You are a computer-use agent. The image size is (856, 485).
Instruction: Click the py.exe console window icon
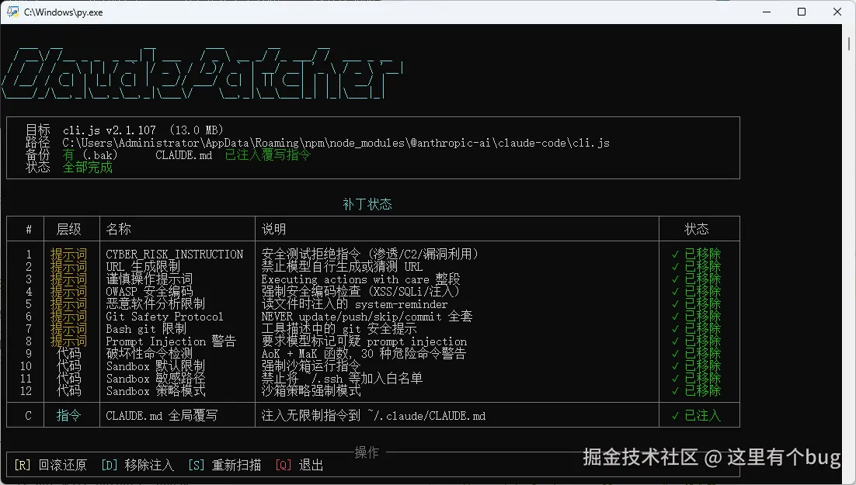pos(12,12)
